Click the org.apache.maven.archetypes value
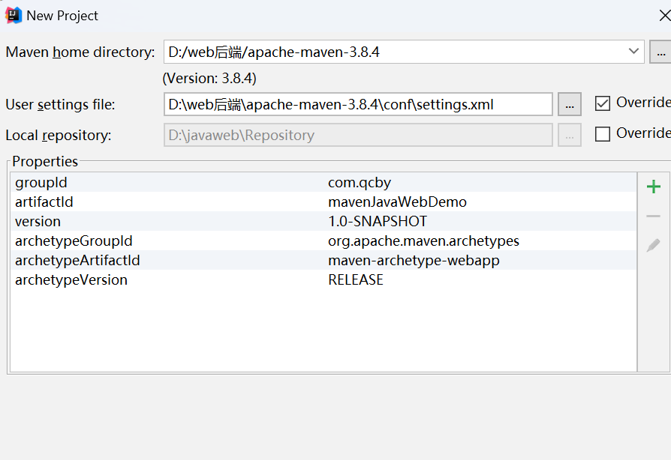This screenshot has height=460, width=671. 423,241
